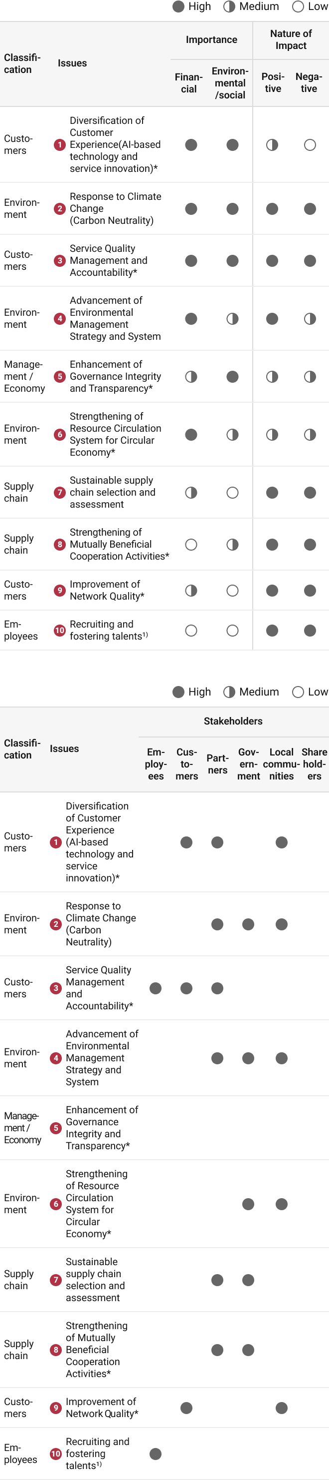Click the Employees dot for Recruiting and fostering talents
The image size is (329, 1480).
tap(156, 1454)
